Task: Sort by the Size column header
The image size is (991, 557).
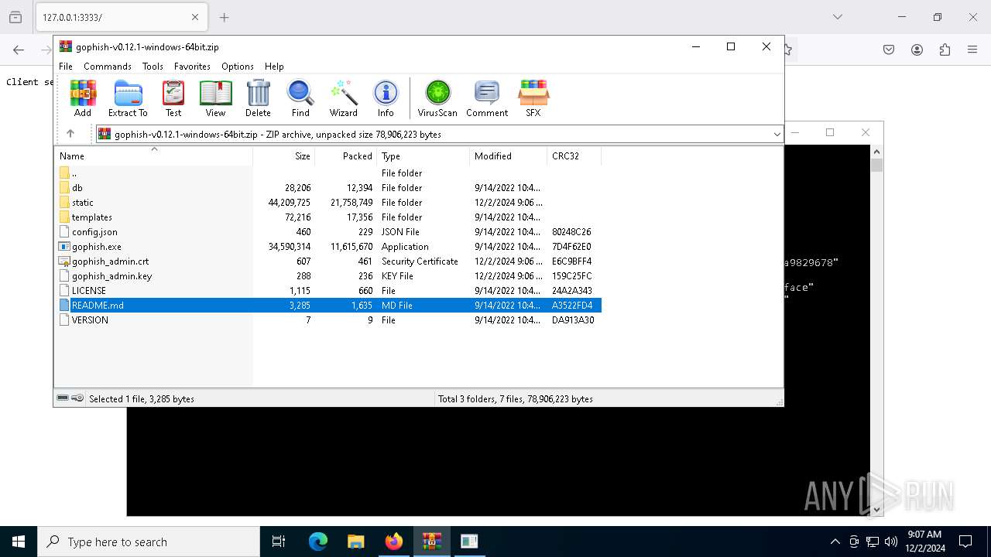Action: click(x=284, y=156)
